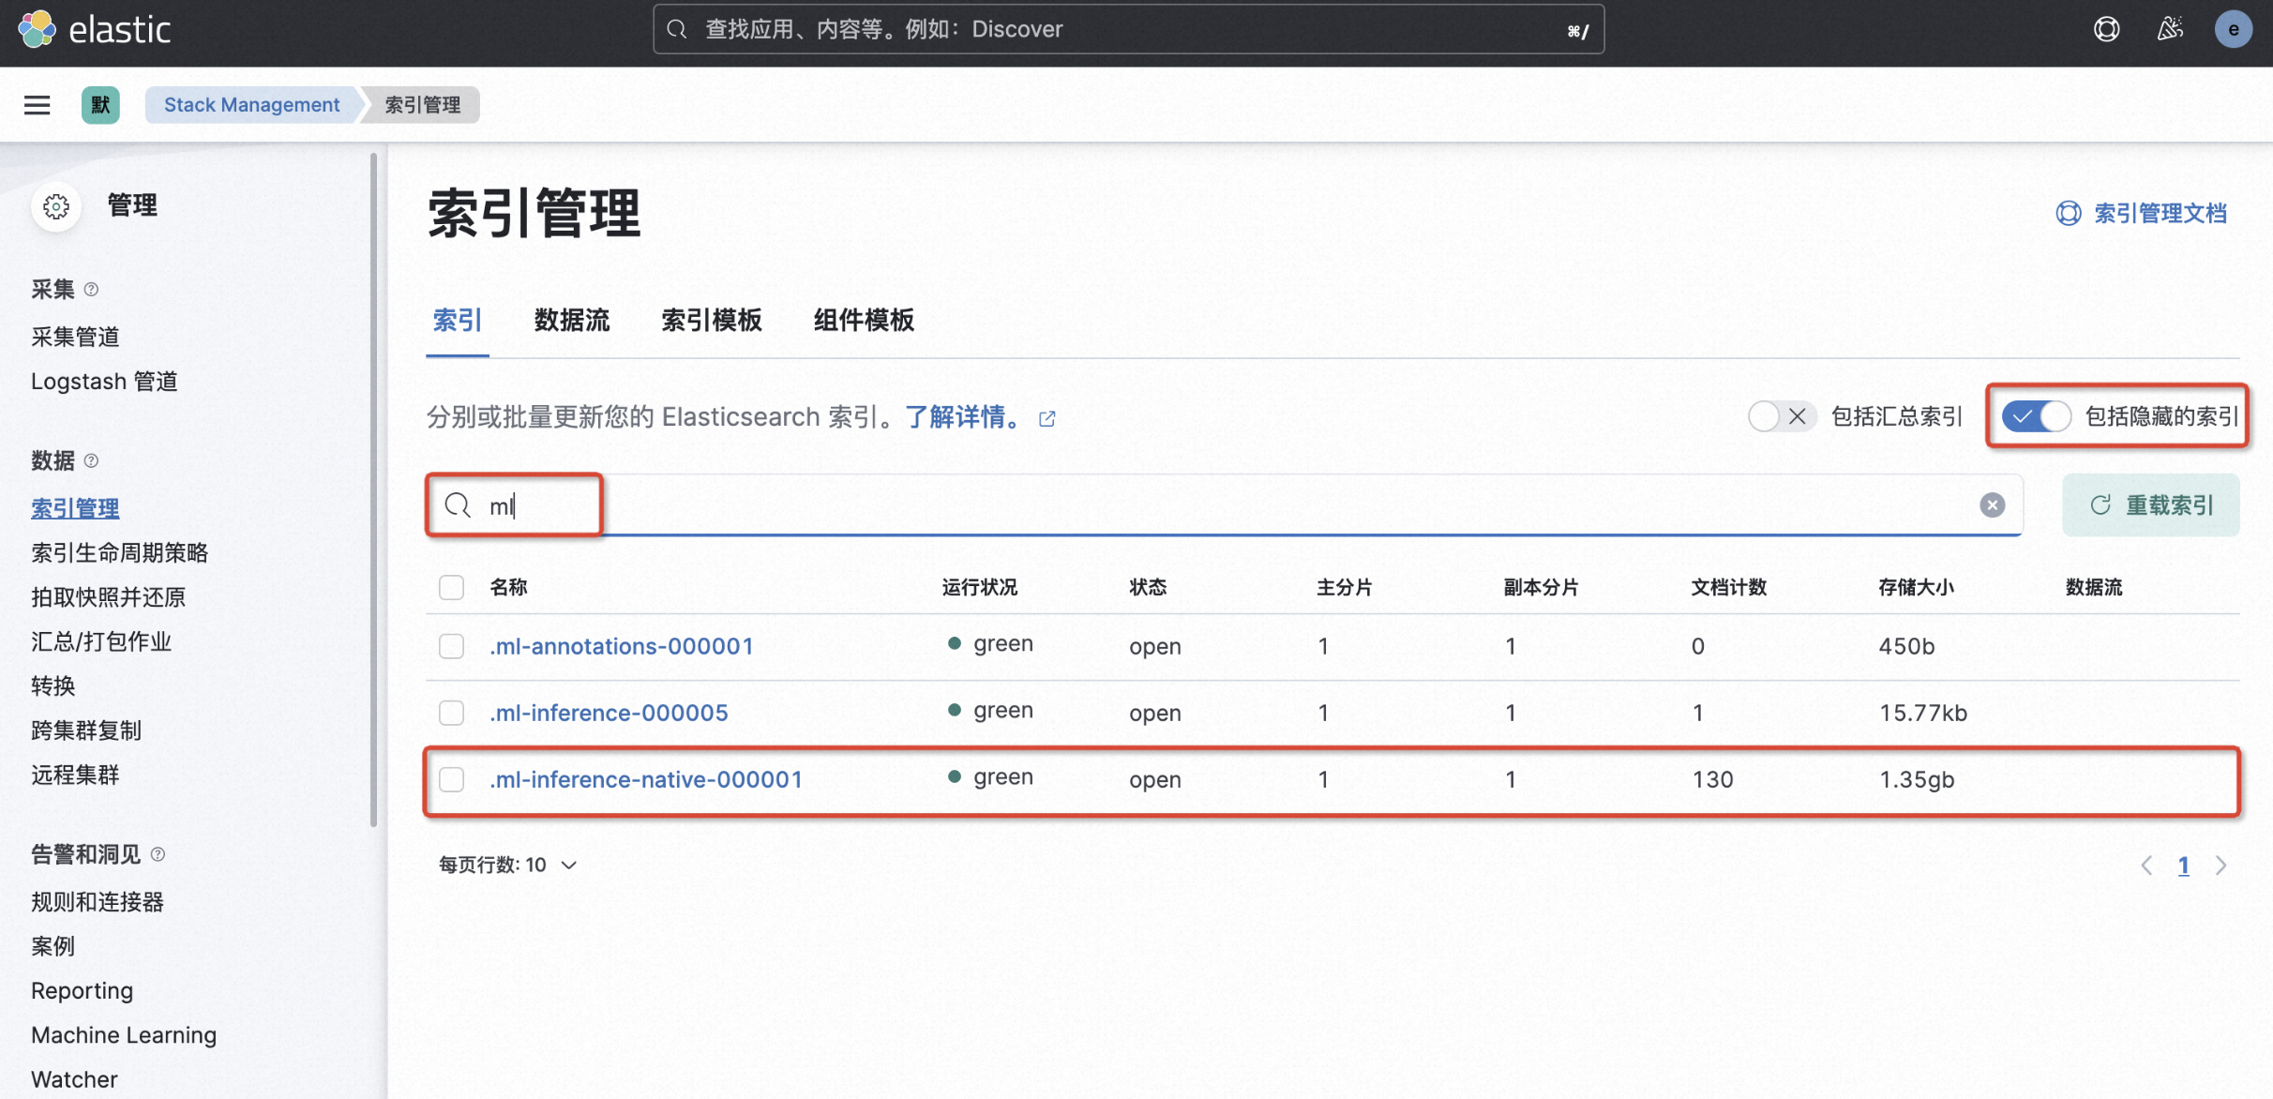This screenshot has height=1099, width=2273.
Task: Open 索引管理文档 documentation link
Action: coord(2142,214)
